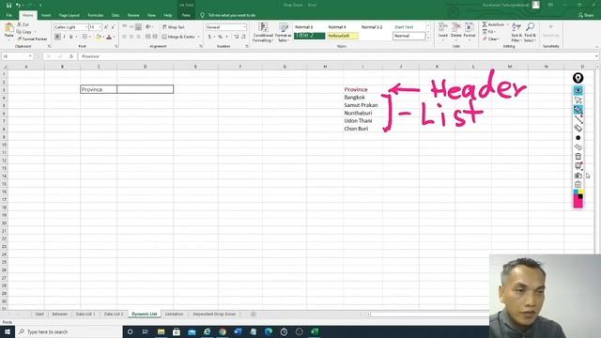The image size is (601, 338).
Task: Open Font Color dropdown arrow
Action: (x=114, y=37)
